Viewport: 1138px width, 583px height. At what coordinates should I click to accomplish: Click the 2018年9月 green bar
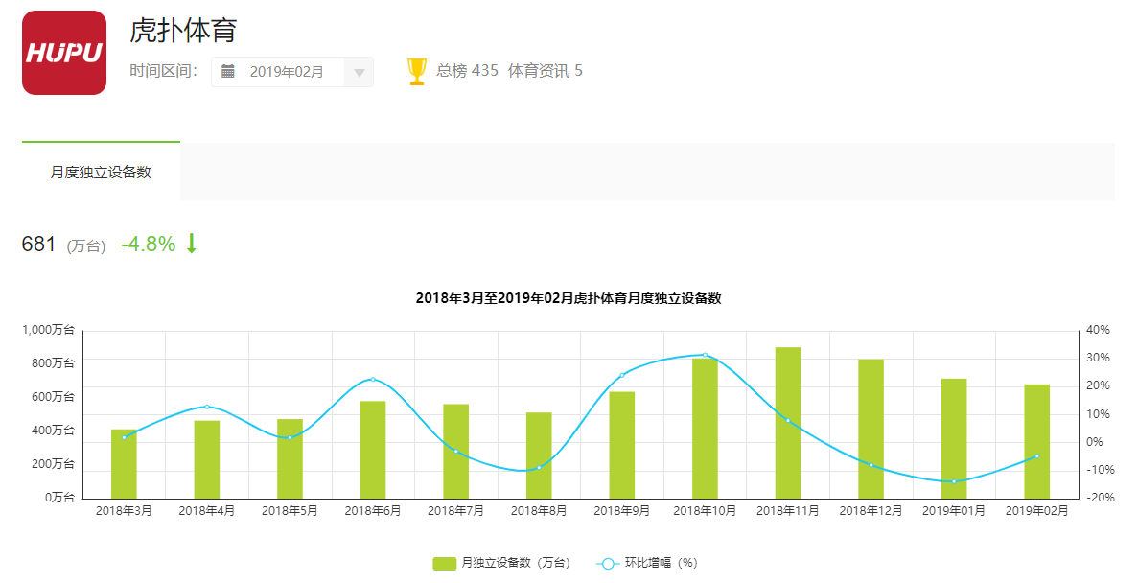pos(622,445)
